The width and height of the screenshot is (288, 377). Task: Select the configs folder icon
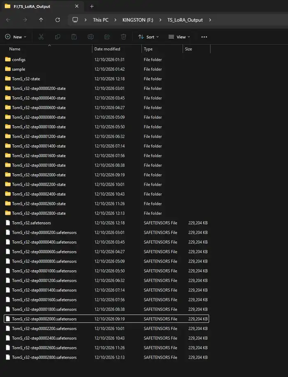[x=8, y=59]
